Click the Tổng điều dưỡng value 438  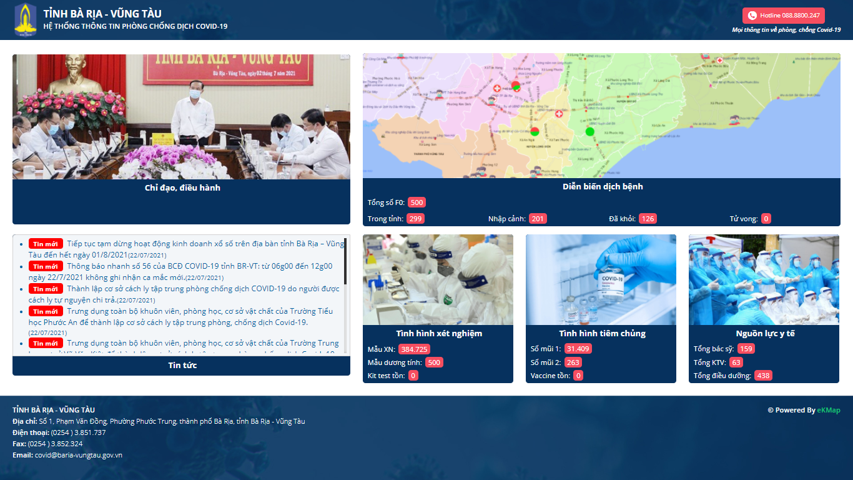tap(763, 376)
